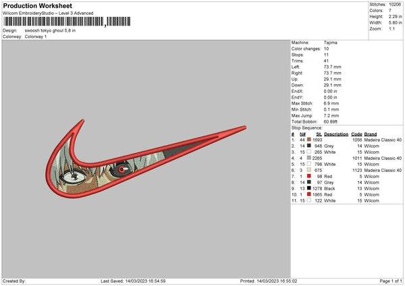Click the Min Stitch value 0.1 mm

click(x=331, y=109)
